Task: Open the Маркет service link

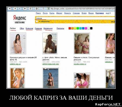Action: point(59,13)
